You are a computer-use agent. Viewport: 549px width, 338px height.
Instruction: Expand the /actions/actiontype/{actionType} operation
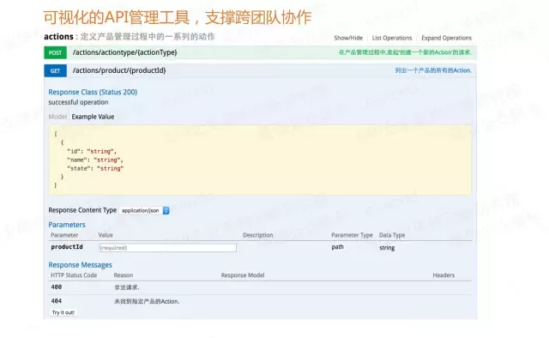124,52
